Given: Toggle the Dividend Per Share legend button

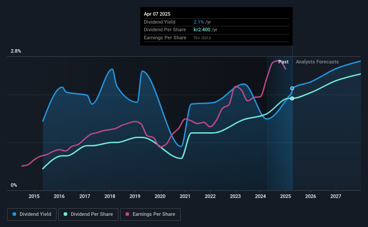Looking at the screenshot, I should coord(88,214).
